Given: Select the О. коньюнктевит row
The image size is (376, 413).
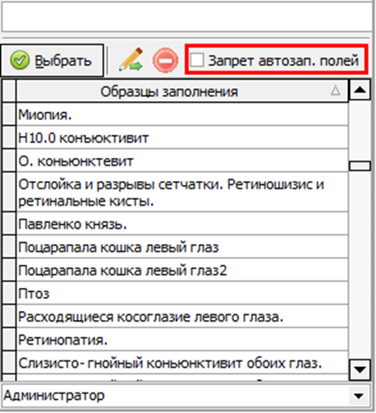Looking at the screenshot, I should [x=182, y=161].
